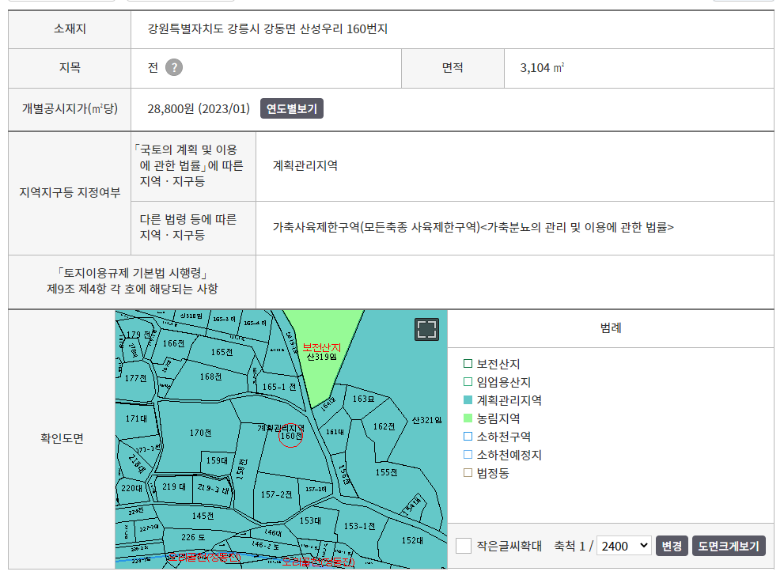Click the 소재지 row label
The width and height of the screenshot is (784, 579).
click(x=70, y=29)
